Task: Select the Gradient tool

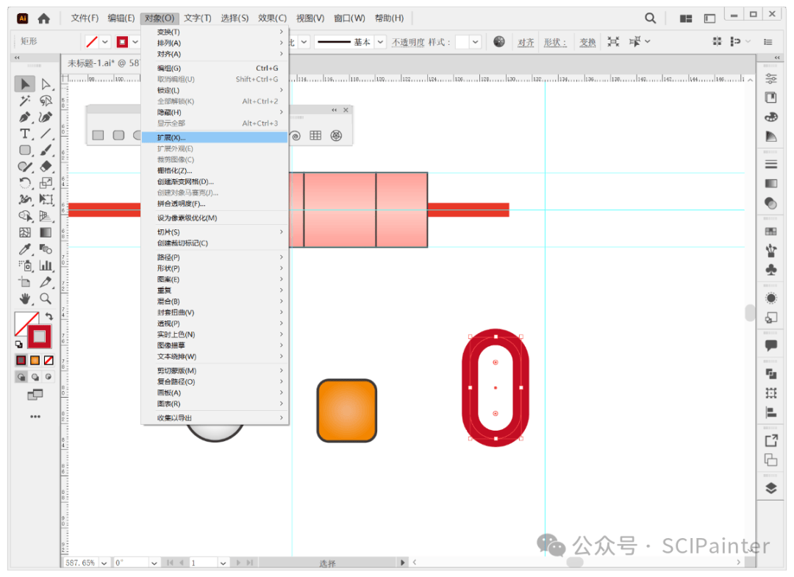Action: (46, 232)
